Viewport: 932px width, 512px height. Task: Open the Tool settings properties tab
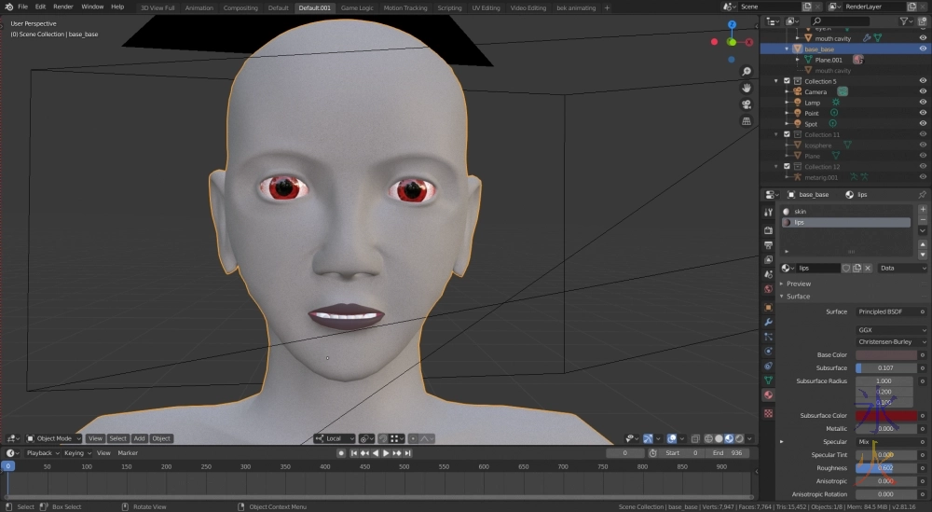tap(768, 213)
